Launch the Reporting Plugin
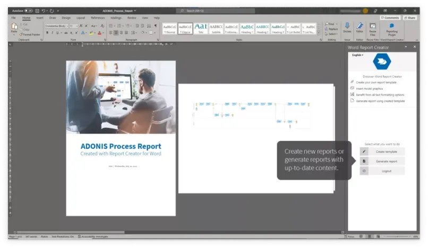This screenshot has height=248, width=428. [392, 29]
